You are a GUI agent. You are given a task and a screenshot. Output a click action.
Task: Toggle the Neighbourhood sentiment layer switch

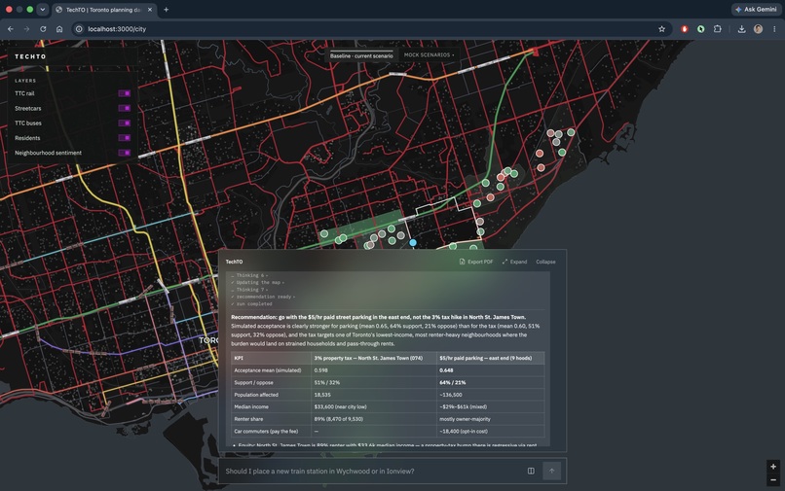124,153
